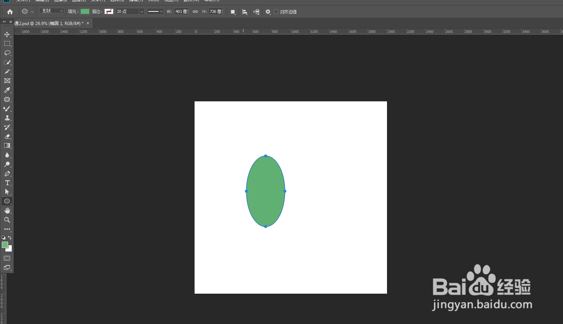Select the Move tool
Screen dimensions: 563x324
pos(7,34)
